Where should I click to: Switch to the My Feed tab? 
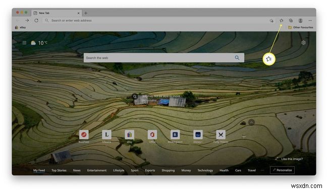(x=39, y=170)
